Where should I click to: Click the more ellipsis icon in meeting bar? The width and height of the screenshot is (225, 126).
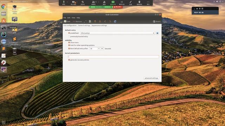click(148, 2)
